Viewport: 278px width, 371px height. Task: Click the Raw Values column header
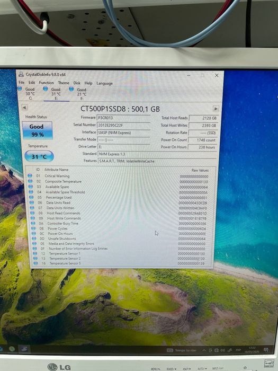pyautogui.click(x=200, y=170)
